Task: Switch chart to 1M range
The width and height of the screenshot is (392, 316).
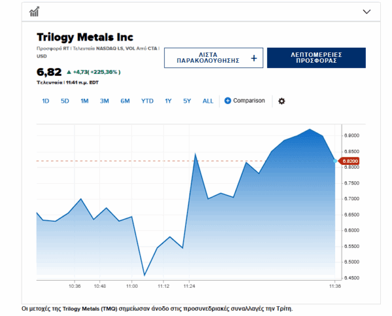Action: click(84, 101)
